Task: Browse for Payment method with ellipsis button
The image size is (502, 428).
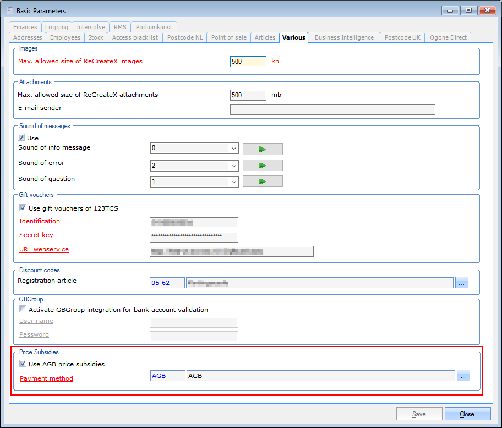Action: click(x=463, y=376)
